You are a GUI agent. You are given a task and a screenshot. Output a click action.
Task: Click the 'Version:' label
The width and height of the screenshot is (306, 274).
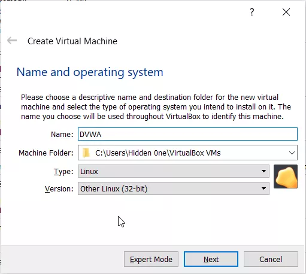59,188
